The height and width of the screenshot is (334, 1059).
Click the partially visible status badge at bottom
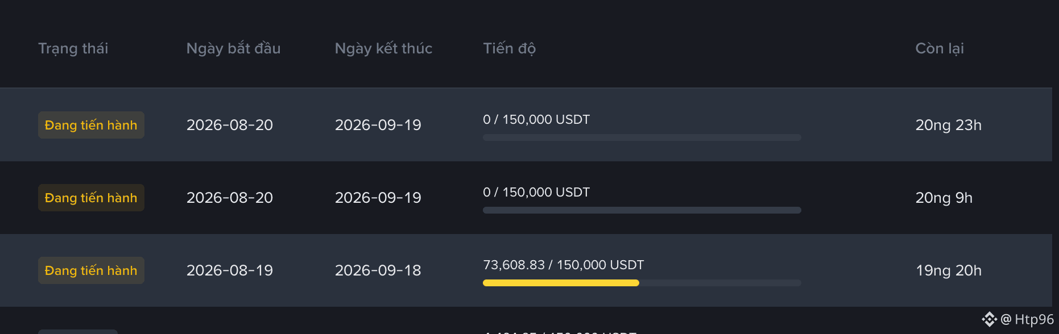[78, 332]
